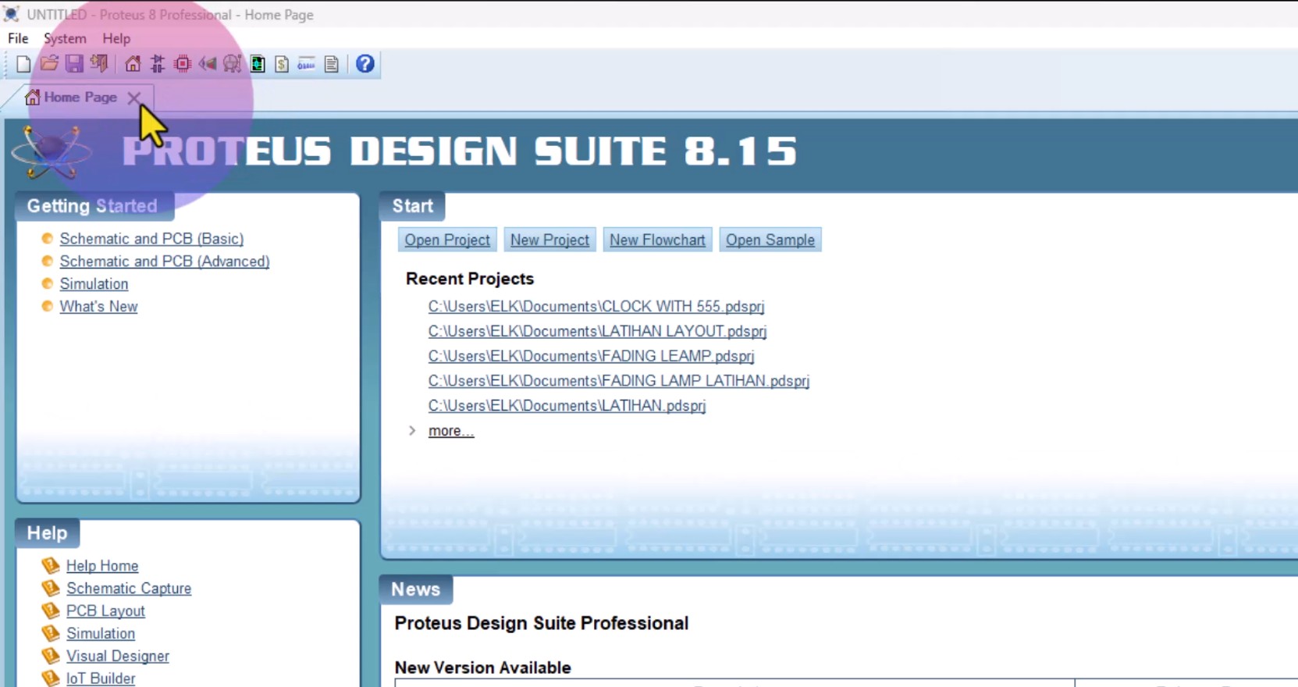Save project using the floppy disk icon
Screen dimensions: 1298x687
(x=74, y=64)
